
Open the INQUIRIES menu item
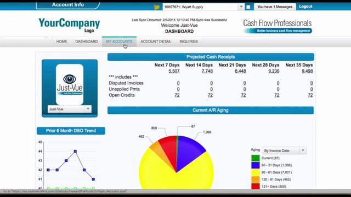coord(189,42)
